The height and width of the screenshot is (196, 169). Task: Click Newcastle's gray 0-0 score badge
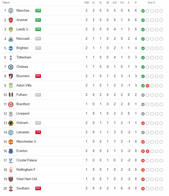pyautogui.click(x=38, y=38)
